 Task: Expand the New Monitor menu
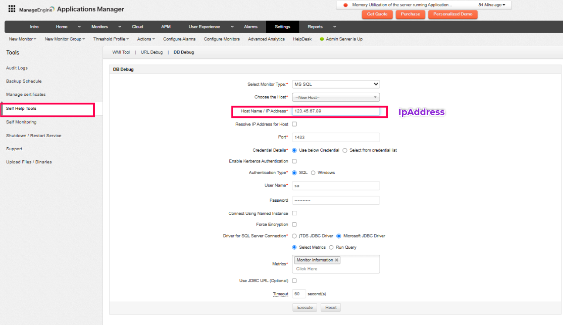click(23, 39)
